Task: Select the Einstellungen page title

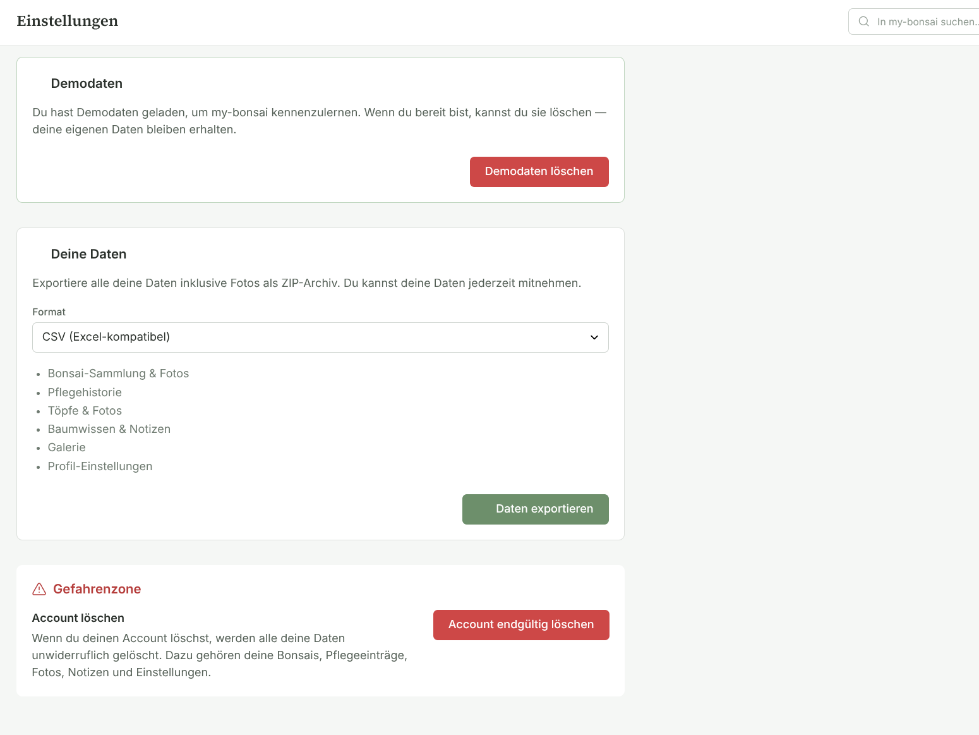Action: (67, 21)
